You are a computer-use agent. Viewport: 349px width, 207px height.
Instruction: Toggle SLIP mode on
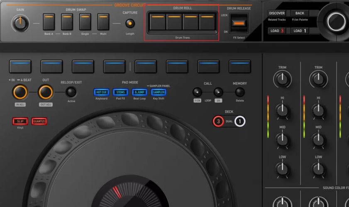[20, 121]
